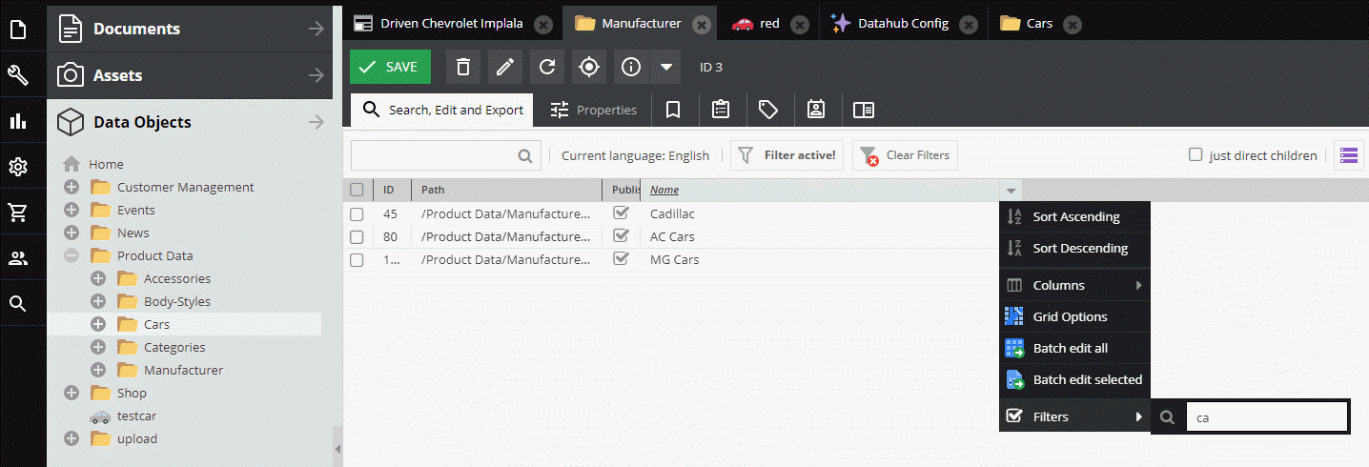1369x467 pixels.
Task: Click the magnifier icon in the grid search box
Action: click(525, 155)
